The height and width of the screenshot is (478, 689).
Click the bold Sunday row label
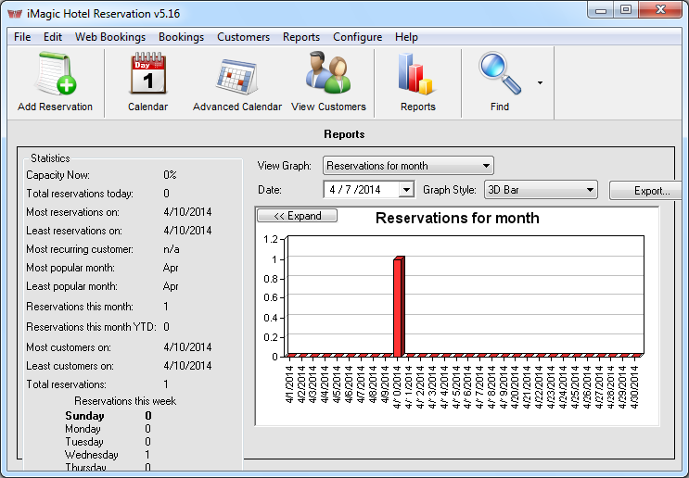84,415
